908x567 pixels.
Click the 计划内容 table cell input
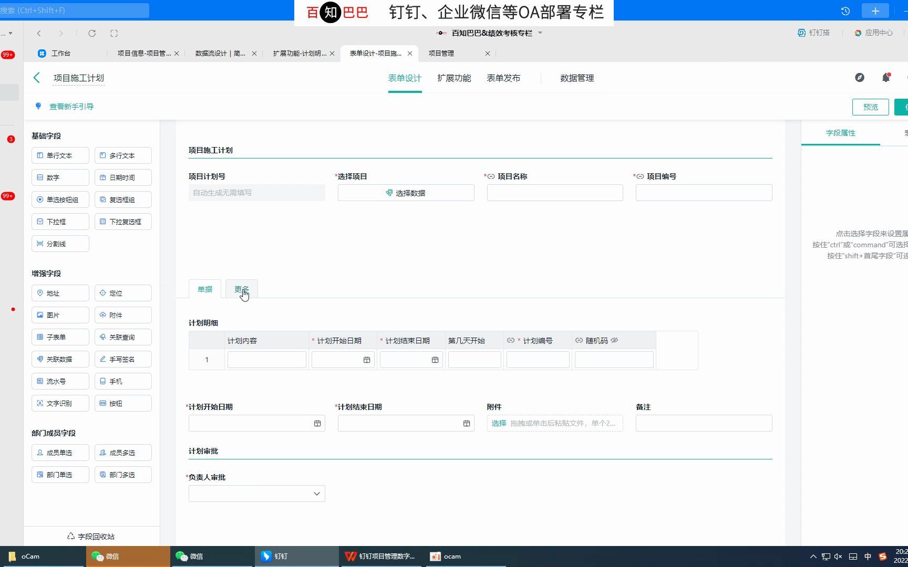click(x=266, y=360)
